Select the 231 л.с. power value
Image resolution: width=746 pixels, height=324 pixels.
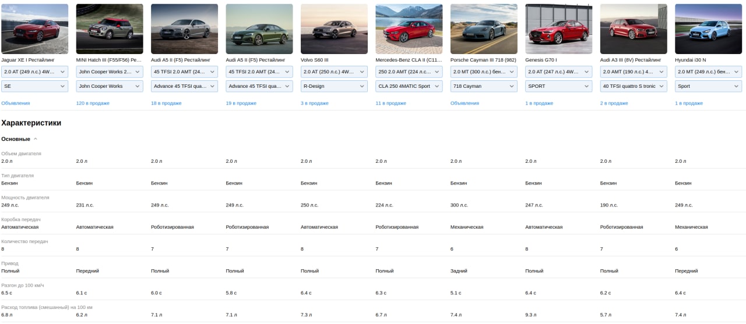click(x=85, y=205)
